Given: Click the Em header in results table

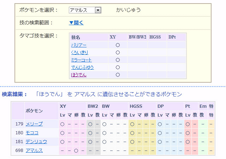Looking at the screenshot, I should (203, 106).
